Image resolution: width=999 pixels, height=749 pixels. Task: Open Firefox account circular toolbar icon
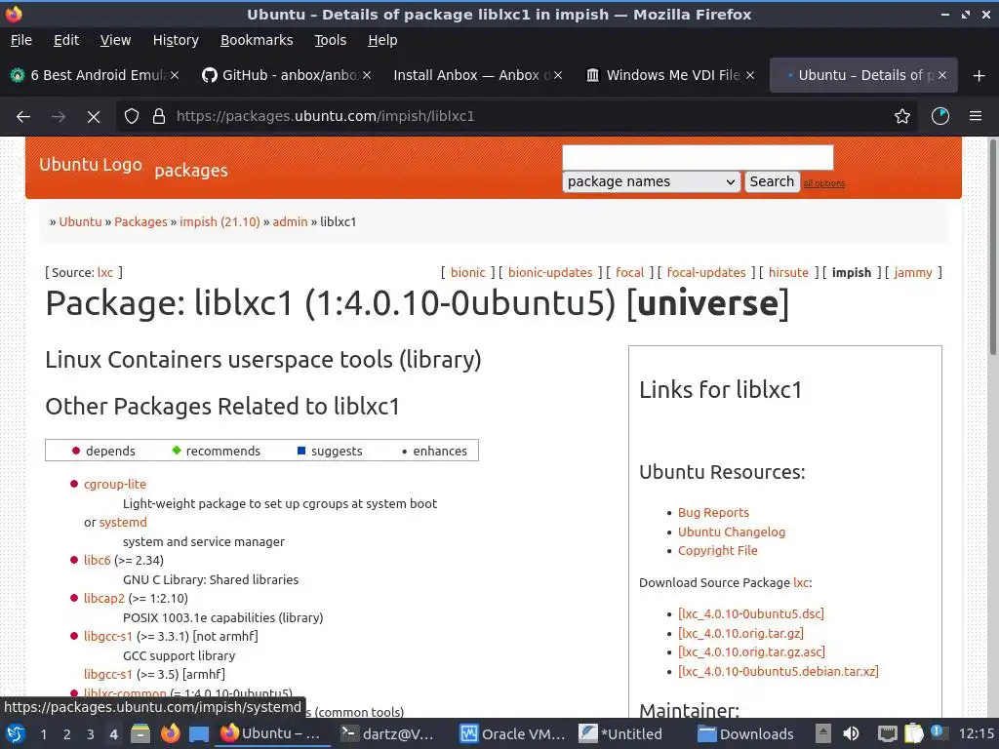(940, 117)
